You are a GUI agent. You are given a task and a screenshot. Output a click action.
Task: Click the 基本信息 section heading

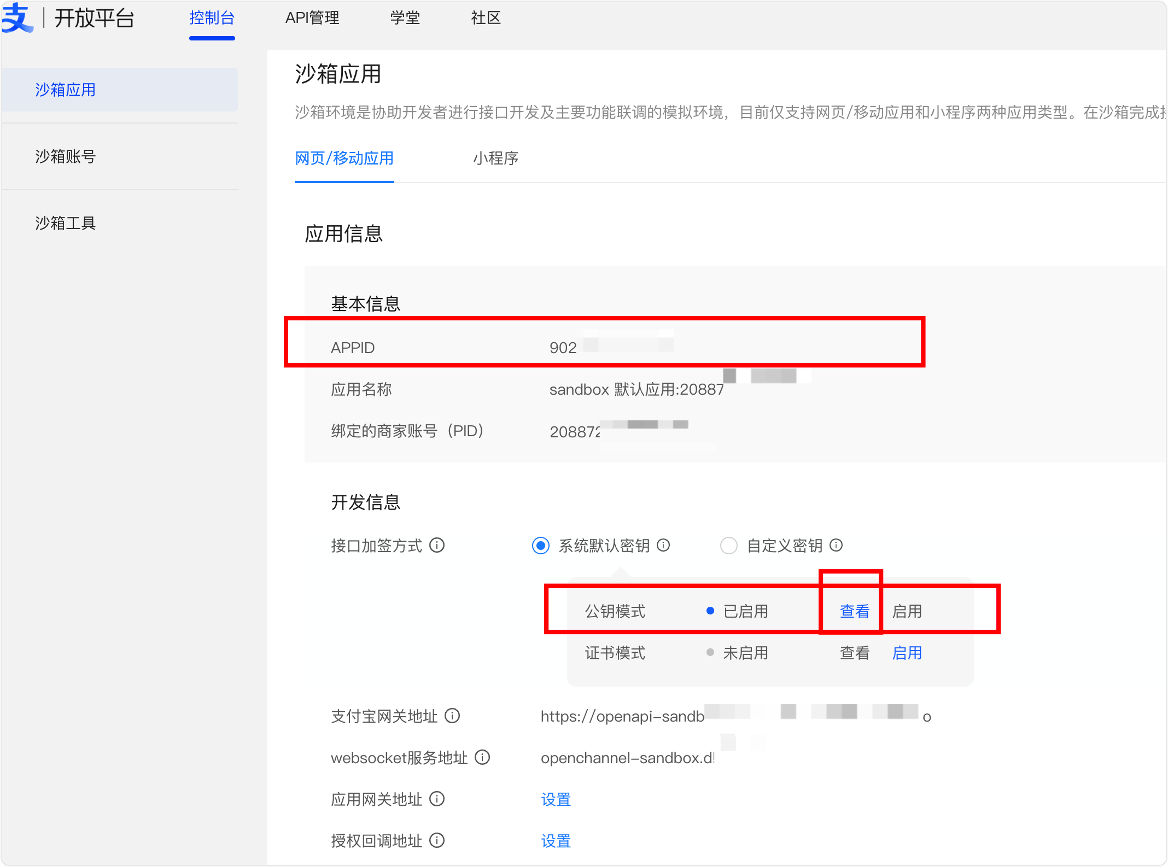[366, 303]
